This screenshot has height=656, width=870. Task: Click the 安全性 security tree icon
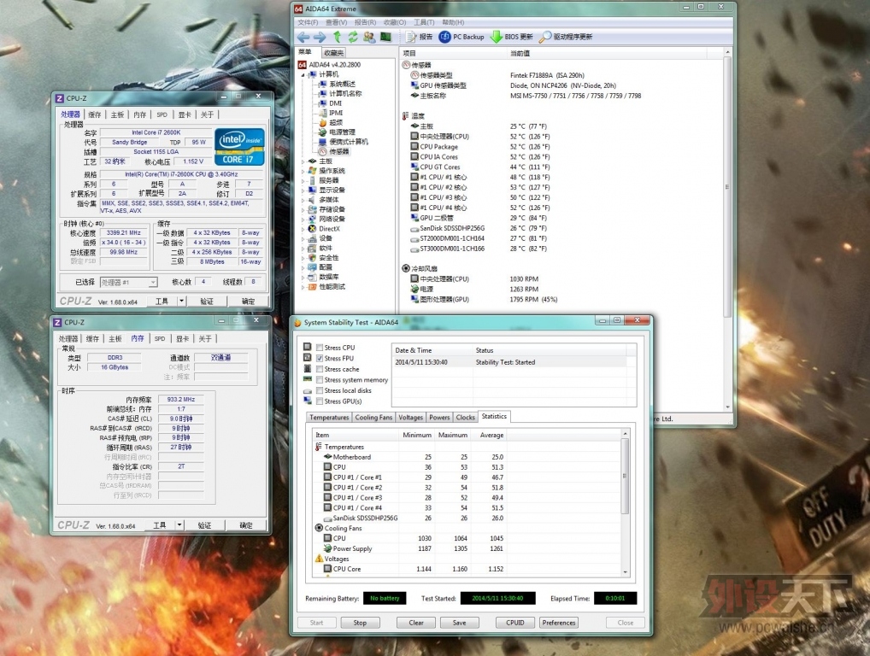click(x=313, y=258)
